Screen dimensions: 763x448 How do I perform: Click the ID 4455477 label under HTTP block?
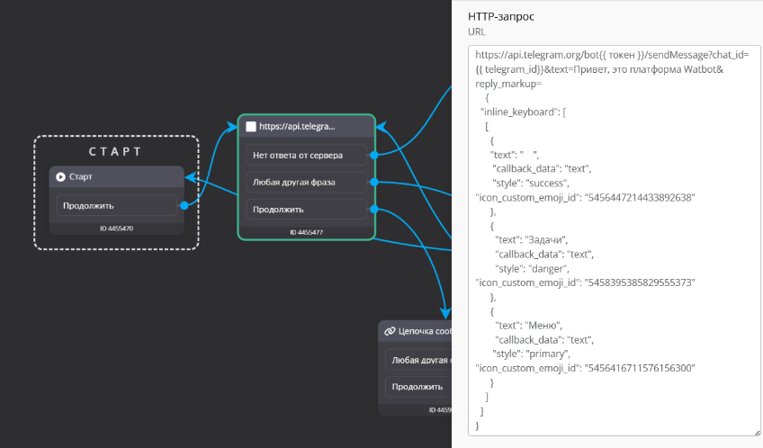tap(306, 233)
